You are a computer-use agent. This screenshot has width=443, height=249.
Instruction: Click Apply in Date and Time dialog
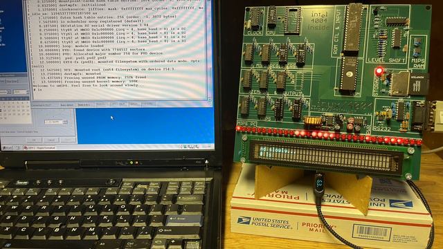[68, 140]
